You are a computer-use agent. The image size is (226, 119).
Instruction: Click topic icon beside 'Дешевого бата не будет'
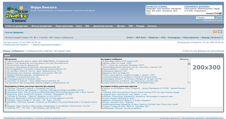coord(102,73)
